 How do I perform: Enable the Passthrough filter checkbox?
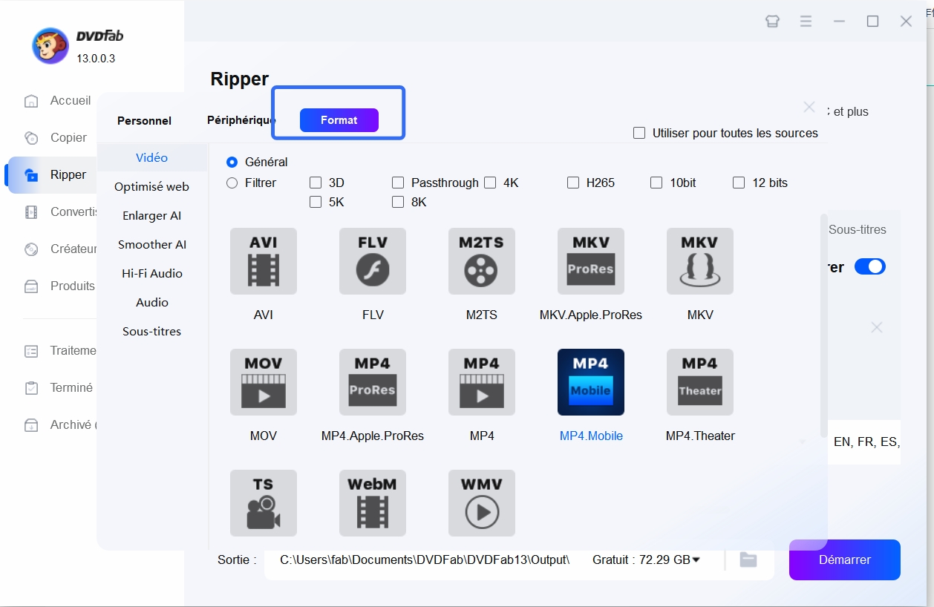pos(398,183)
